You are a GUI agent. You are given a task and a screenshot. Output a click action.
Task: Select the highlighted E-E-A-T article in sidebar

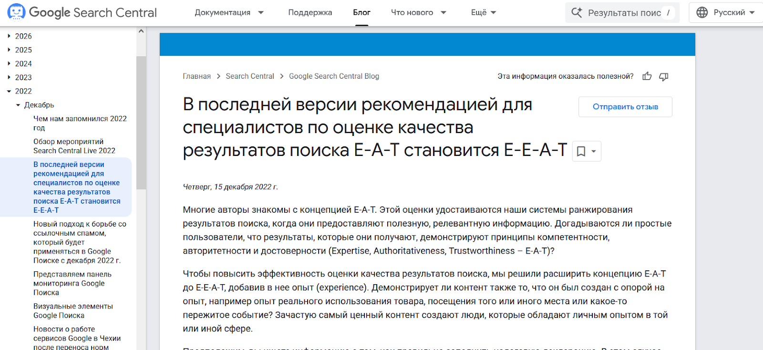pos(77,187)
